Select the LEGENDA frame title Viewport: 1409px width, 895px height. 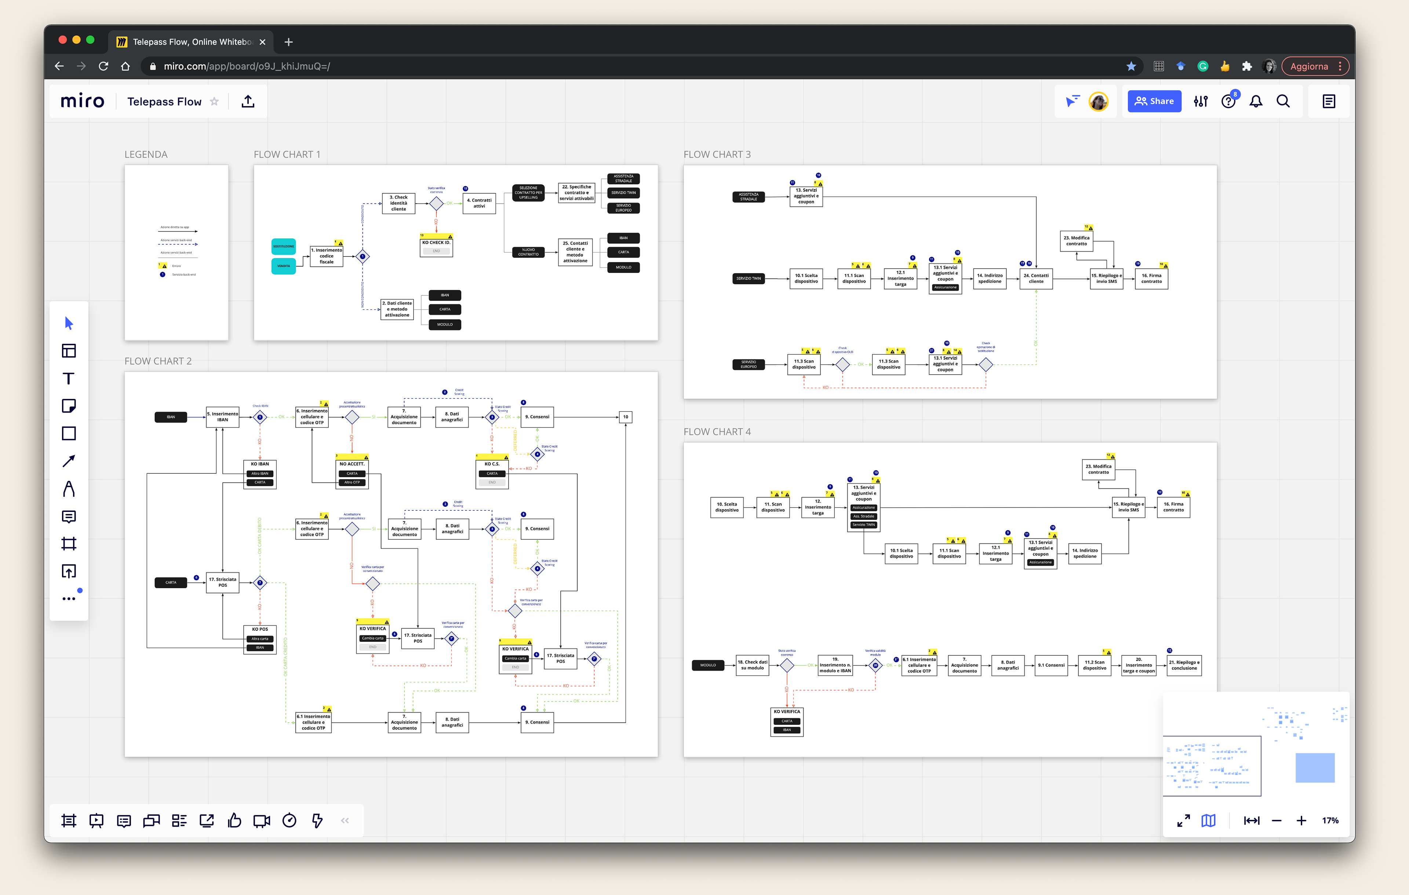(146, 154)
